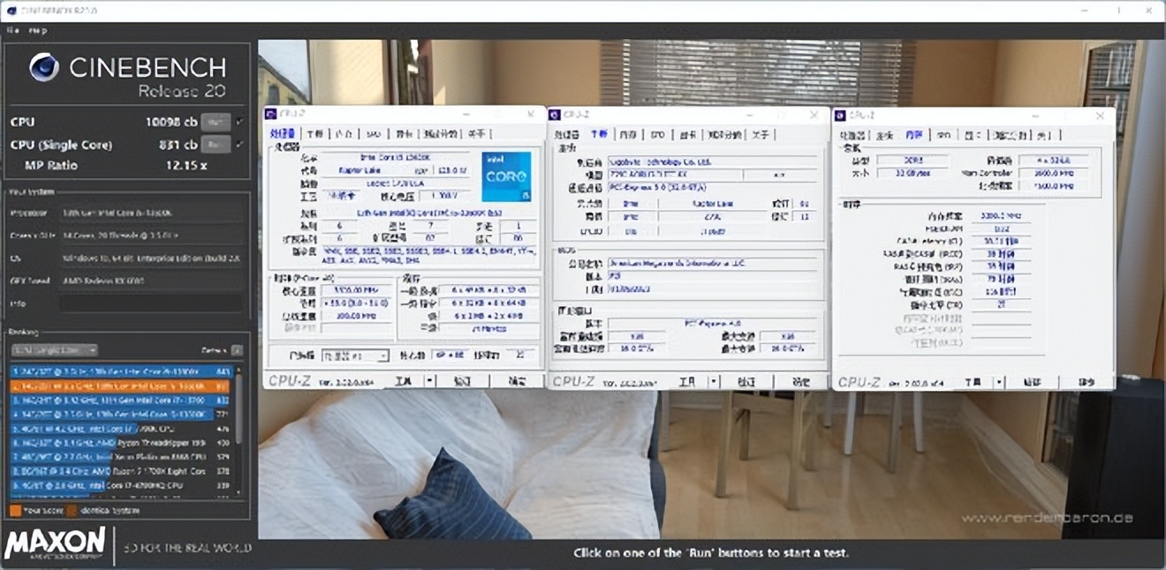Switch to memory tab in first CPU-Z
This screenshot has height=570, width=1166.
tap(344, 134)
